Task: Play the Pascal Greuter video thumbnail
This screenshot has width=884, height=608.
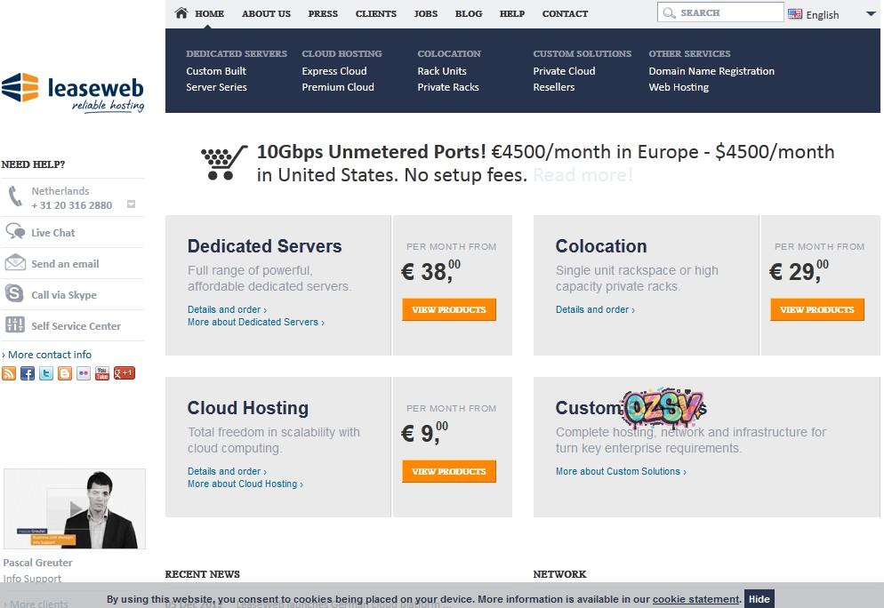Action: 75,508
